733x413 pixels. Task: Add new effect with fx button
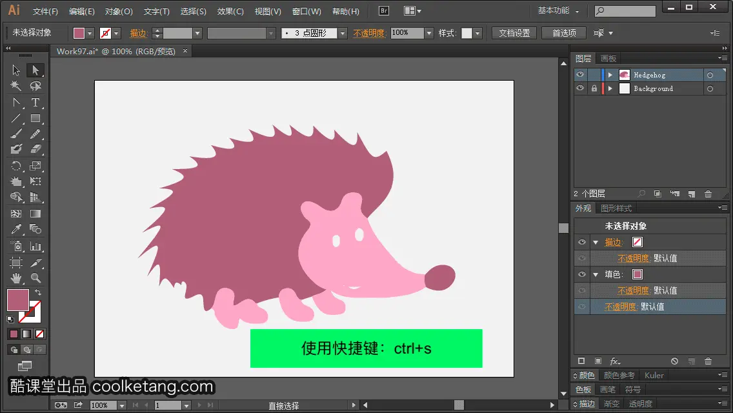tap(615, 361)
